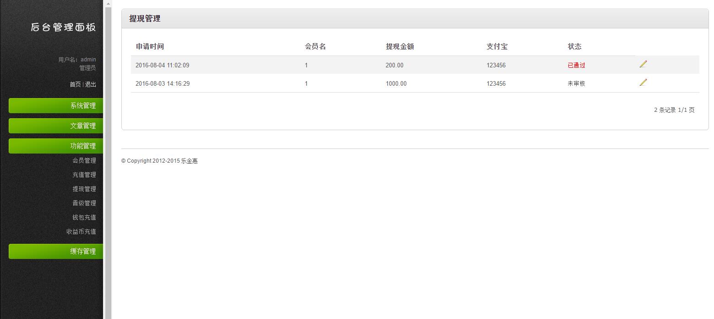Go to 晋级管理 page
The height and width of the screenshot is (319, 714).
click(x=84, y=203)
